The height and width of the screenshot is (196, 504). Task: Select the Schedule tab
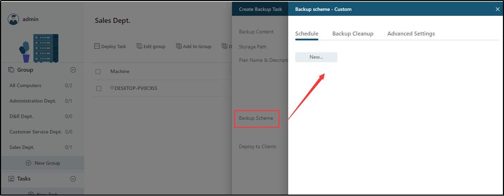[x=306, y=34]
